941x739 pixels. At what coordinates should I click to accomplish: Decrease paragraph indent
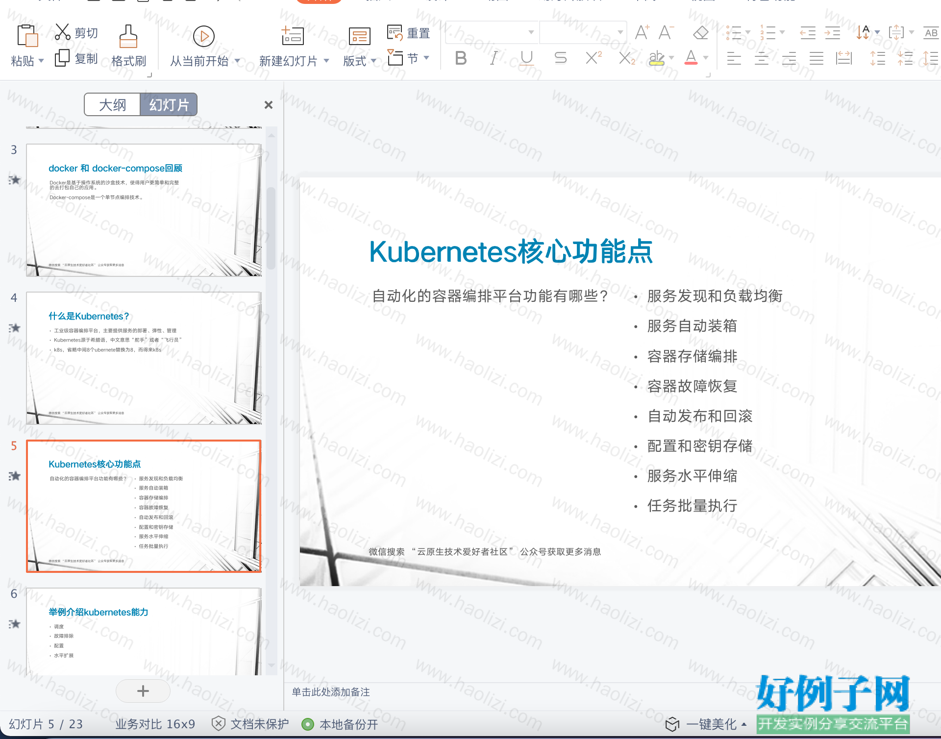click(808, 33)
